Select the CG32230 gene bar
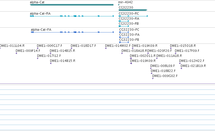The image size is (215, 131). click(133, 10)
